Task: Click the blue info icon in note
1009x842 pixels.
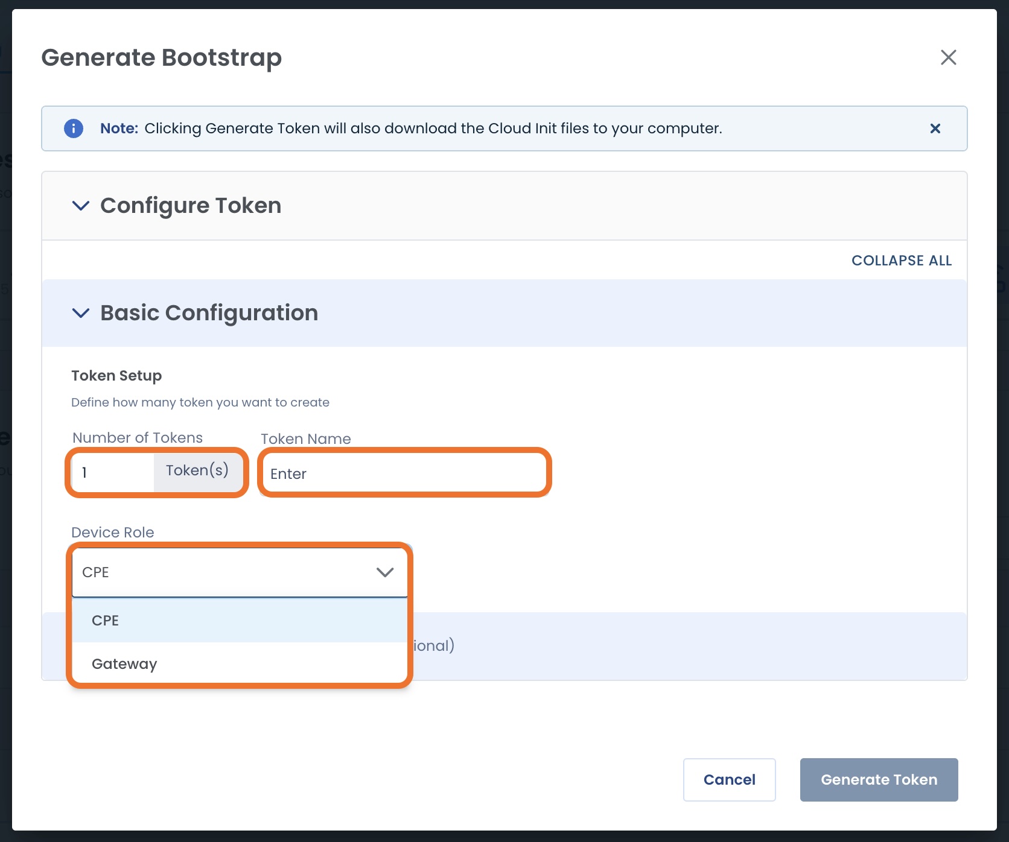Action: (74, 128)
